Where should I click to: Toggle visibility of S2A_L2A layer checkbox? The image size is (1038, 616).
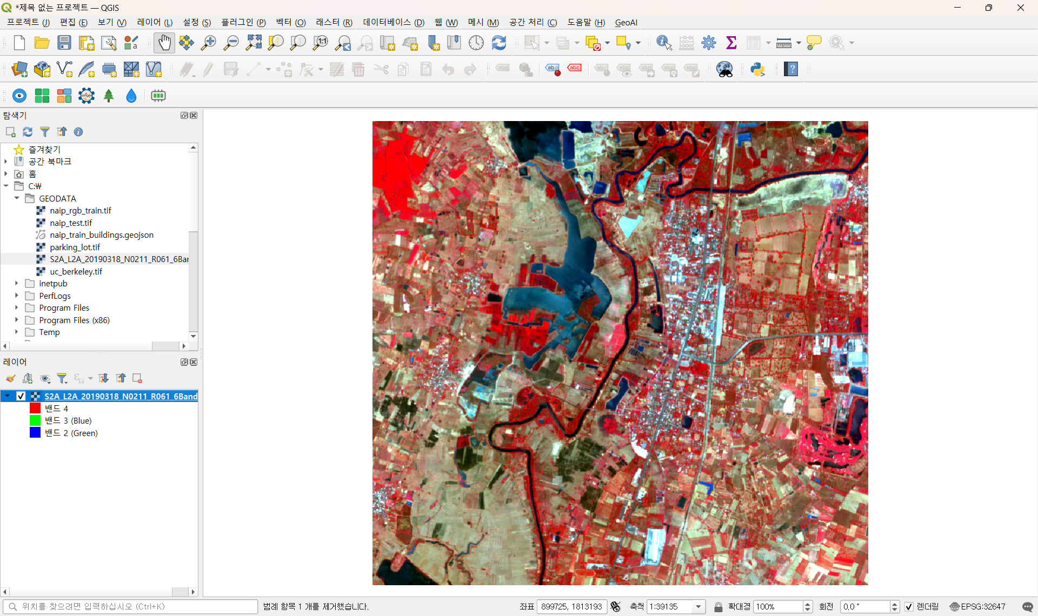(x=21, y=396)
